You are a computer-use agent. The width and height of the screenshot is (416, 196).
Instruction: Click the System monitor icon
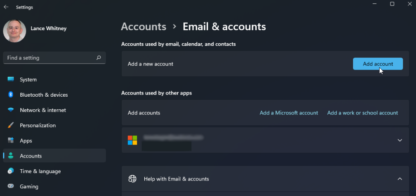(x=10, y=79)
